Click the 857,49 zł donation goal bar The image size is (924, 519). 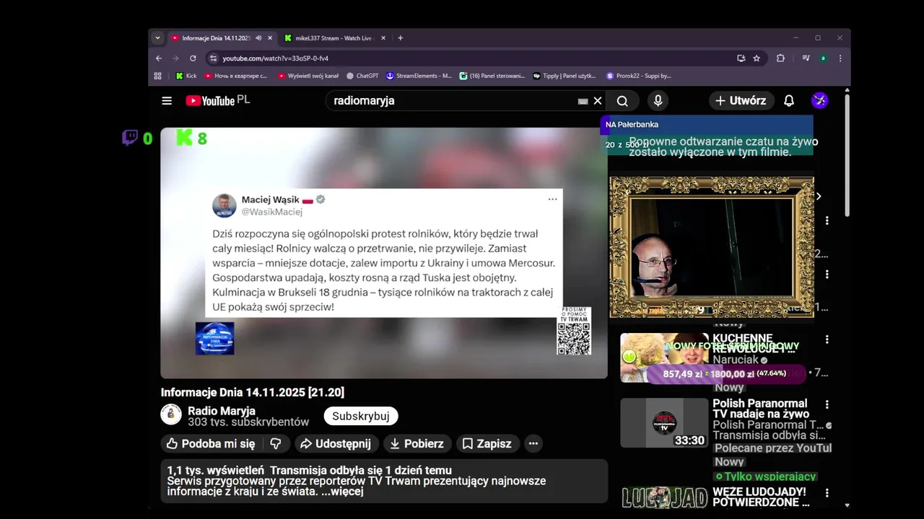click(725, 374)
